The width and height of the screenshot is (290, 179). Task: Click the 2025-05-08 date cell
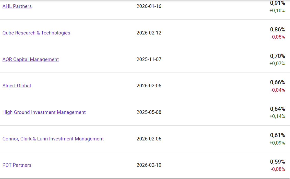click(149, 112)
